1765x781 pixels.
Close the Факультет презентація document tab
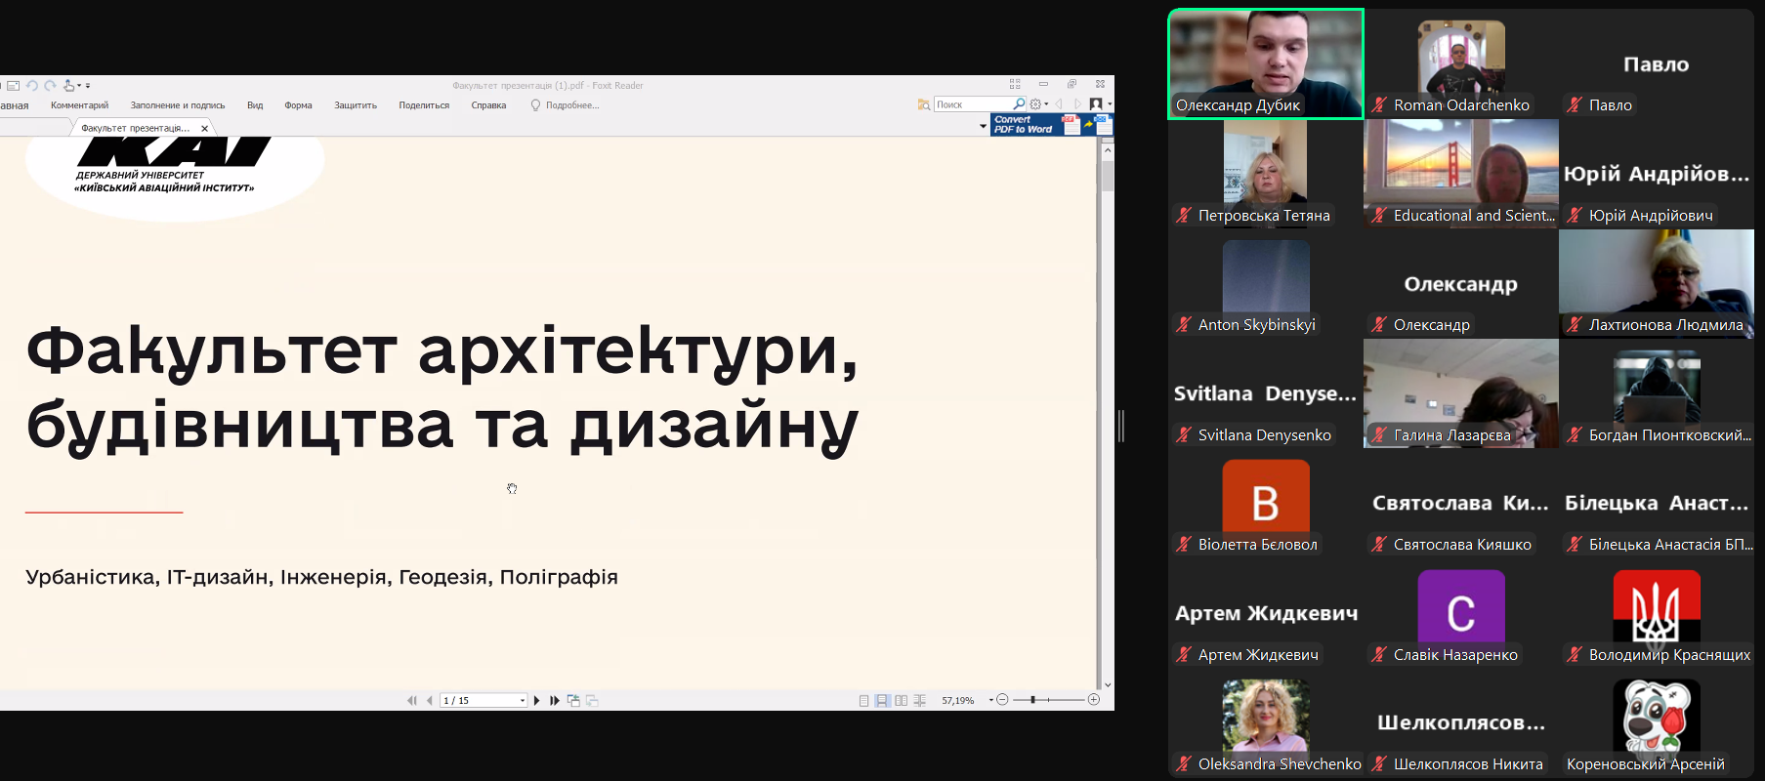204,128
